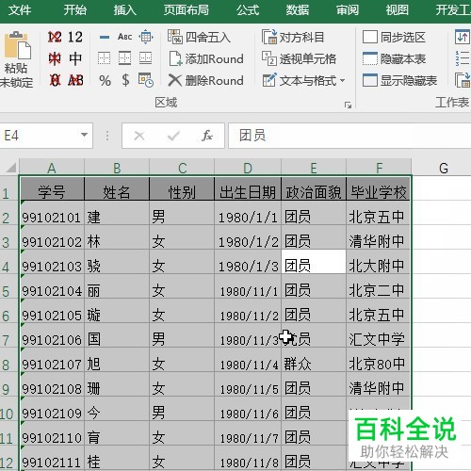Click the crossed-out 中 character icon
The width and height of the screenshot is (471, 471).
tap(55, 58)
